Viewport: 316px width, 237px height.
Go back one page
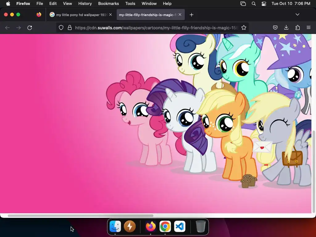tap(7, 27)
